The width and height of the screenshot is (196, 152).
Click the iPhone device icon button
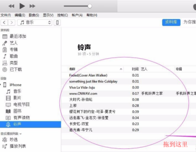pyautogui.click(x=57, y=22)
